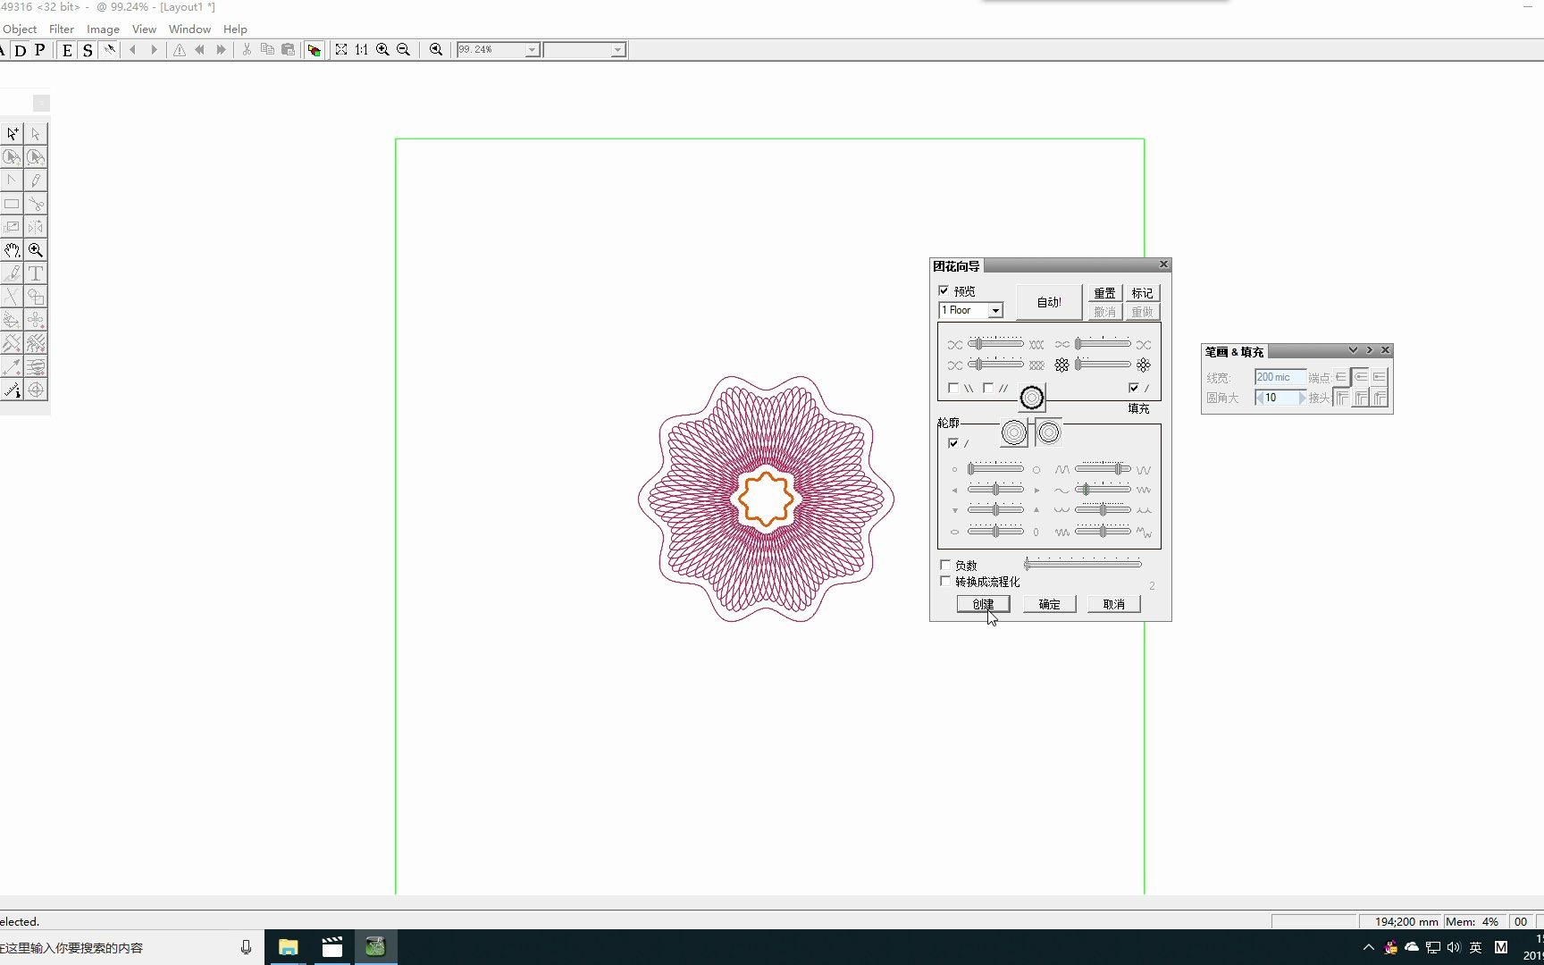Select the shape combine tool
This screenshot has width=1544, height=965.
pos(36,297)
